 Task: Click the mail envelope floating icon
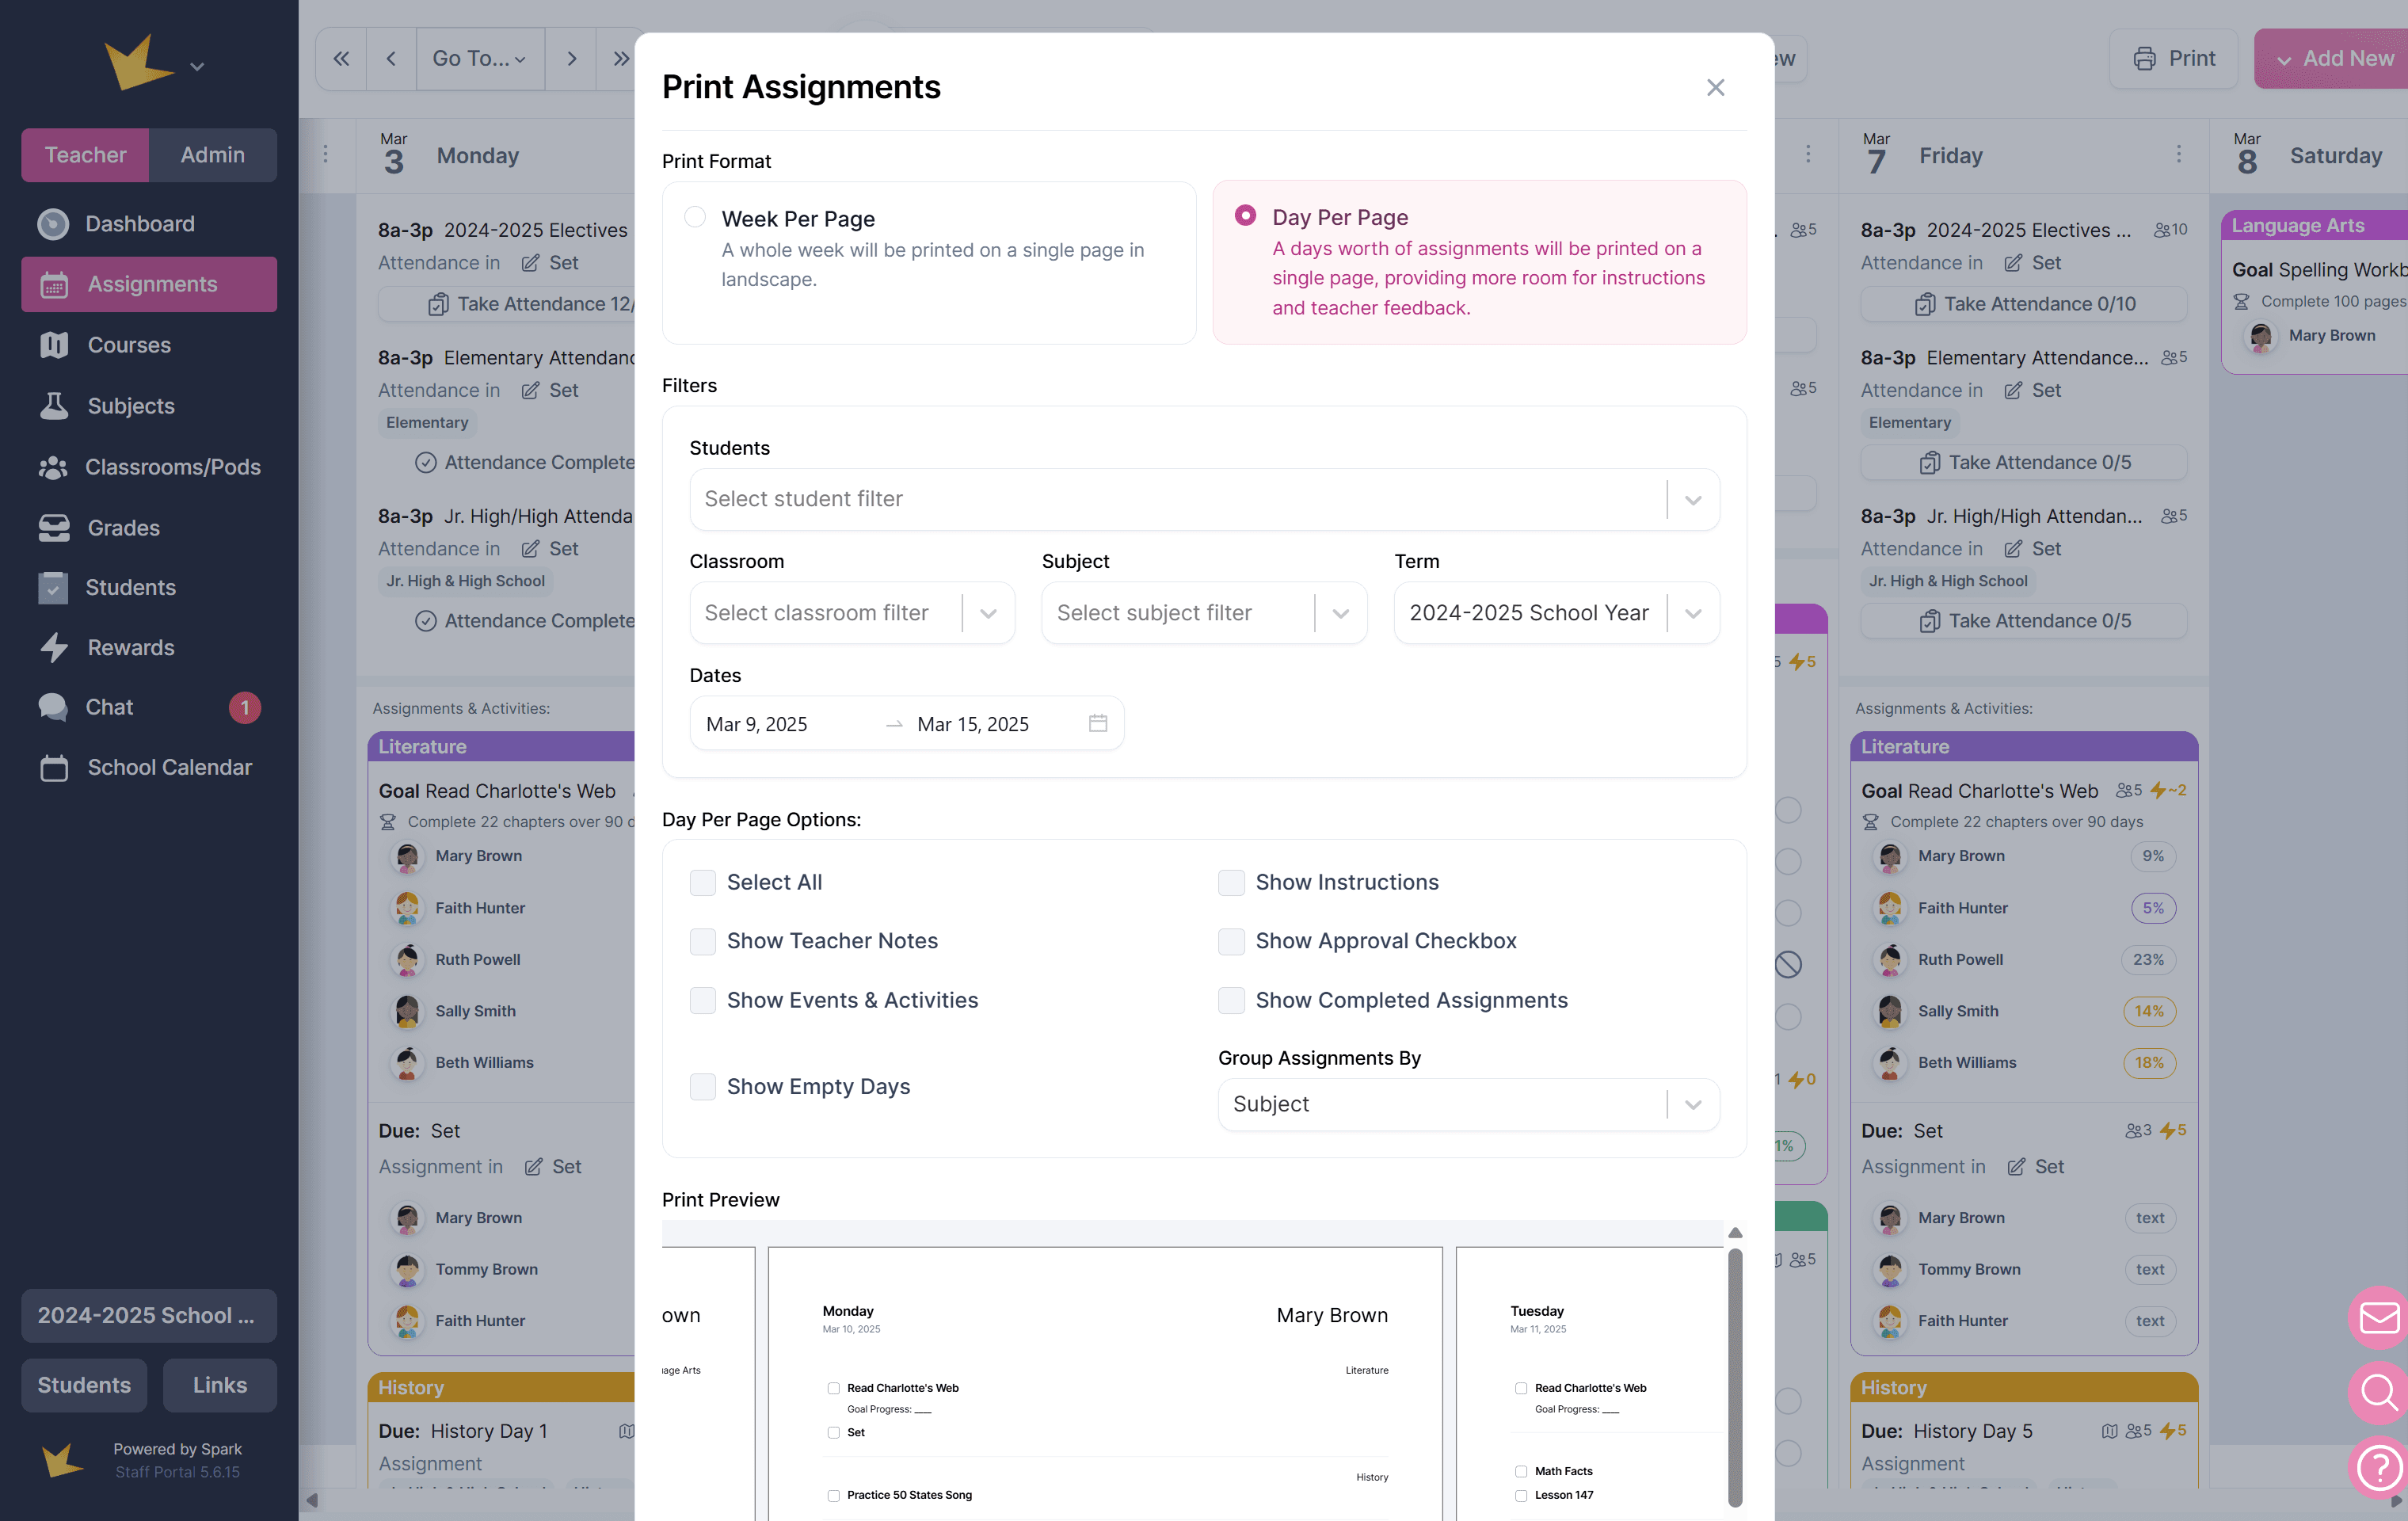[x=2378, y=1317]
